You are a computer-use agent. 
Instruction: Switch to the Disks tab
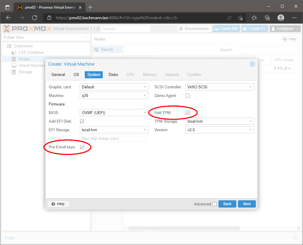tap(113, 75)
